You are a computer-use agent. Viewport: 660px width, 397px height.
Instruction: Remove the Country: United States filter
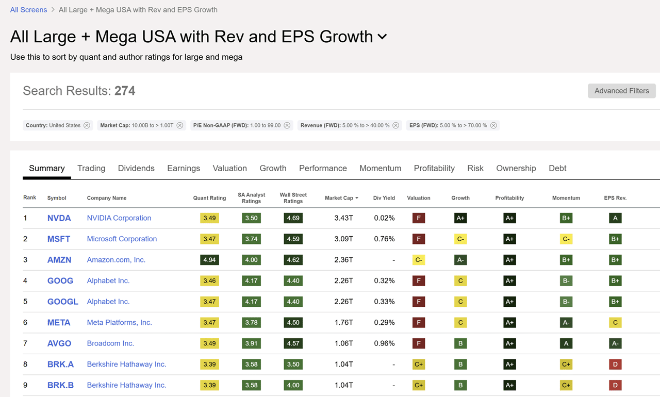[87, 125]
